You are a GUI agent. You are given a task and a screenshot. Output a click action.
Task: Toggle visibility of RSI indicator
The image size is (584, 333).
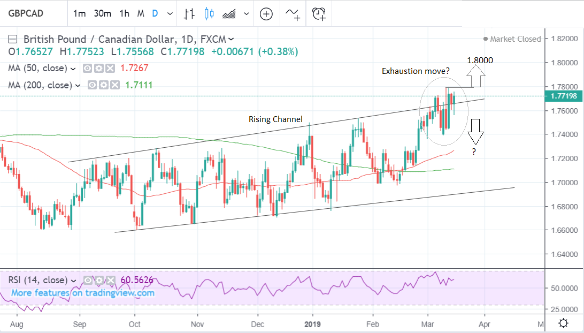89,280
